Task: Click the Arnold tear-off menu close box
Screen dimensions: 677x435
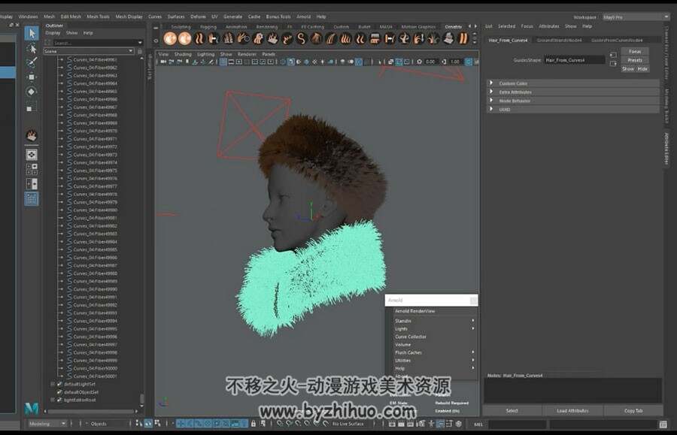Action: (473, 301)
